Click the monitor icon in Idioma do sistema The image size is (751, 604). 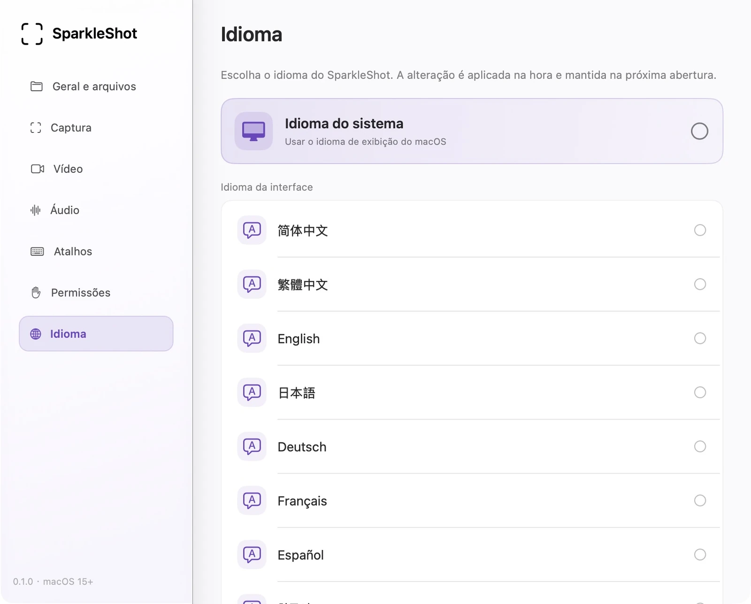[x=254, y=131]
